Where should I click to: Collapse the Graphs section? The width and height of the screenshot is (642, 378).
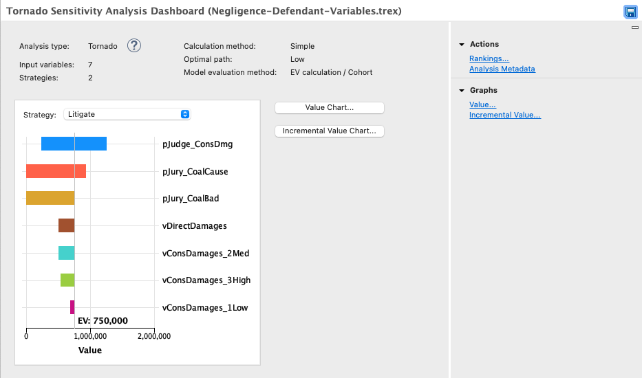tap(462, 91)
